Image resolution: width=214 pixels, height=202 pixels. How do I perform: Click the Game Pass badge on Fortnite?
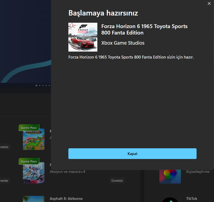pos(29,161)
